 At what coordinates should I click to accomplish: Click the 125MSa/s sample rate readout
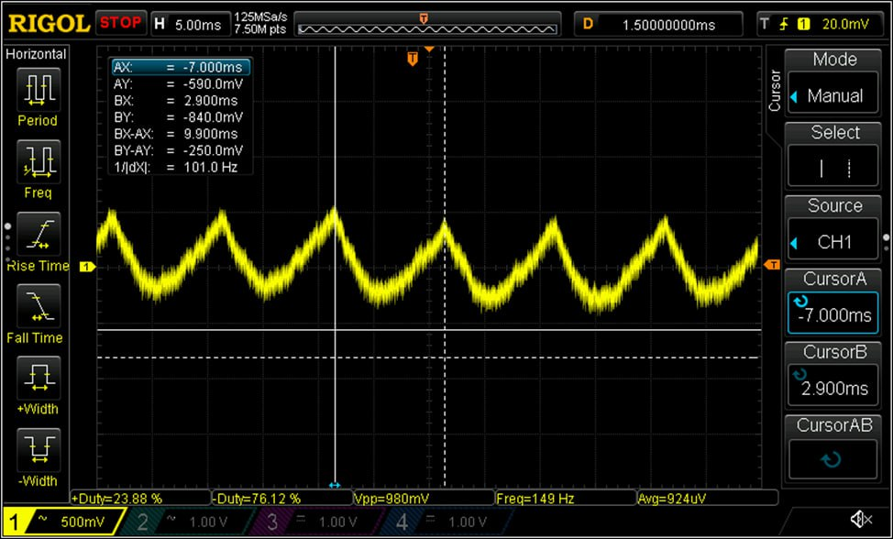[260, 17]
